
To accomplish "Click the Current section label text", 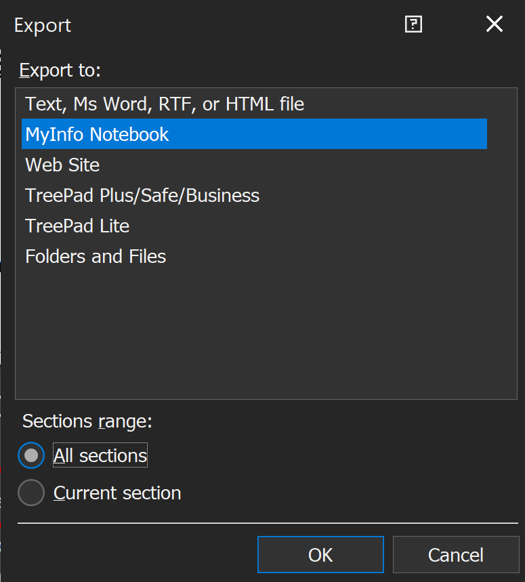I will (x=117, y=493).
